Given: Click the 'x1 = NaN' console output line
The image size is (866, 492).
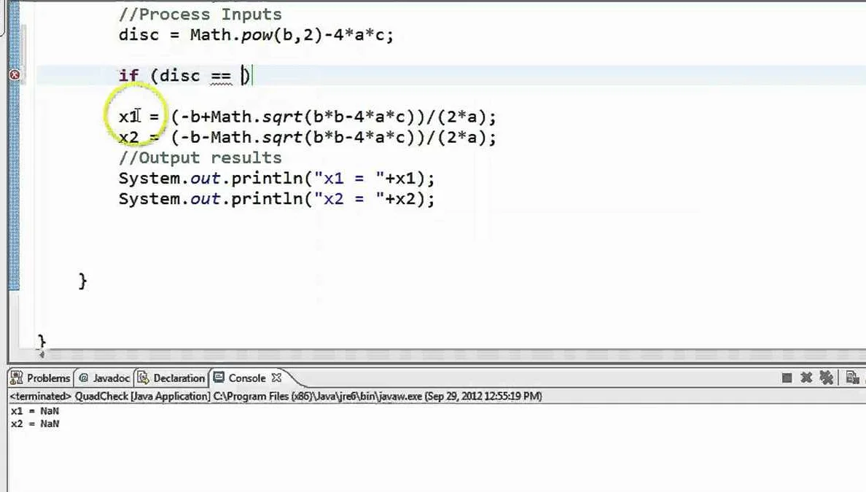Looking at the screenshot, I should pos(35,411).
